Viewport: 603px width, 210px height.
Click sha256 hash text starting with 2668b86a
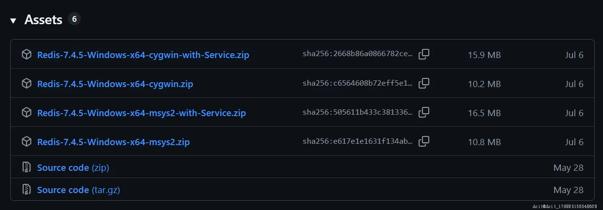(x=358, y=55)
